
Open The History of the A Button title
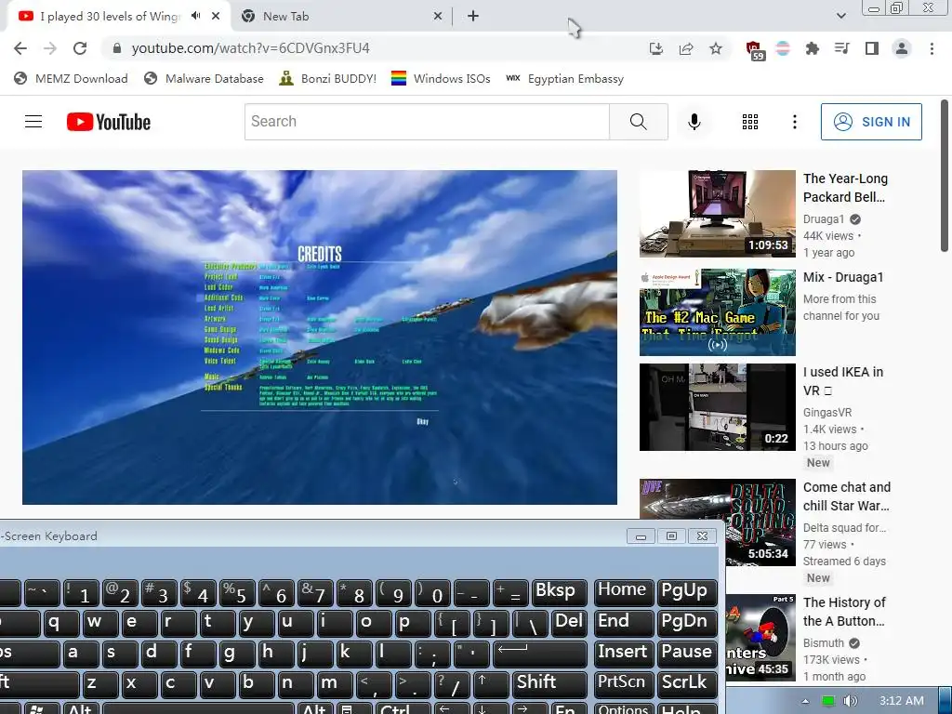tap(844, 612)
